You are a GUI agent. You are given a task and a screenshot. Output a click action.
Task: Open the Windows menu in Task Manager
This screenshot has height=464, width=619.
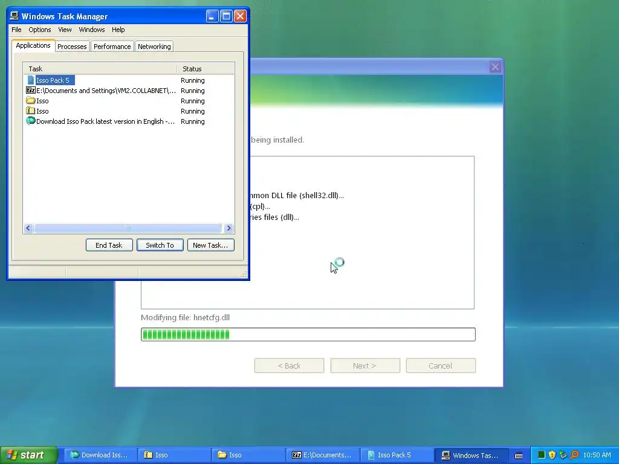coord(92,30)
